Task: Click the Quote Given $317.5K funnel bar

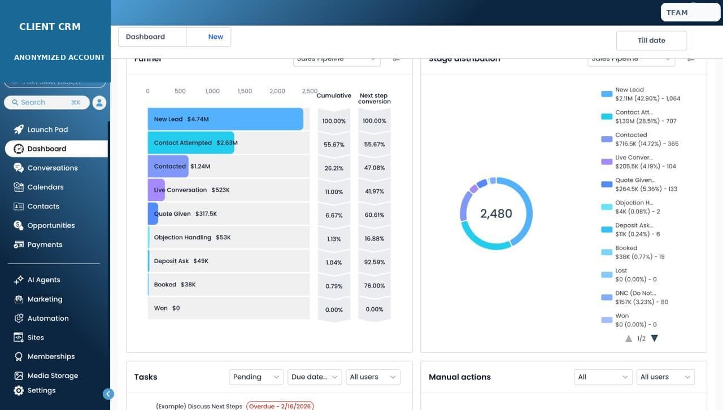Action: pyautogui.click(x=153, y=213)
